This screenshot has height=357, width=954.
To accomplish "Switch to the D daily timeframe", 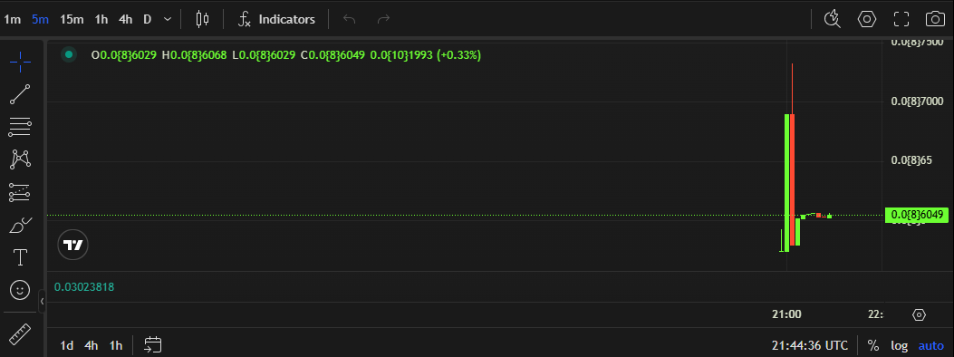I will [148, 19].
